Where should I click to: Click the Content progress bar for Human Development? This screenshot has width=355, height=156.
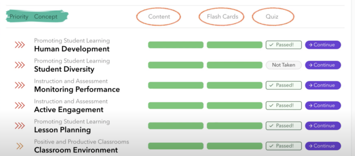click(176, 45)
